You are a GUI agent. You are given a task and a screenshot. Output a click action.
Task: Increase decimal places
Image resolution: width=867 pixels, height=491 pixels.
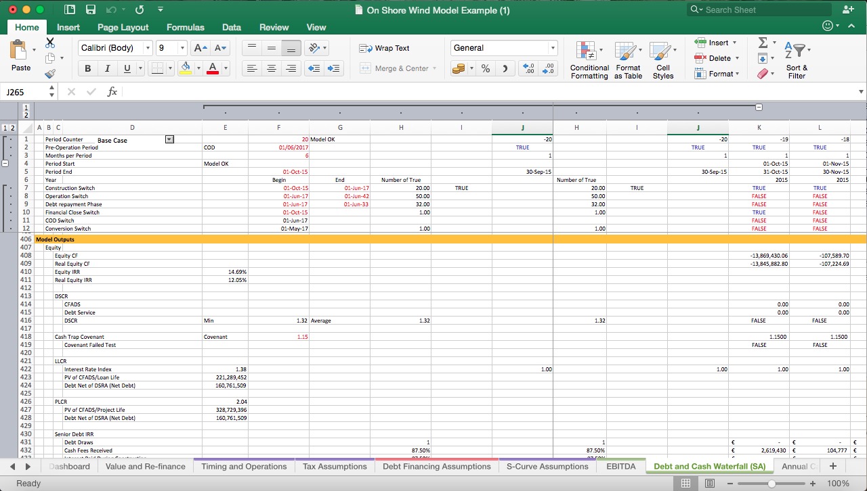coord(528,68)
